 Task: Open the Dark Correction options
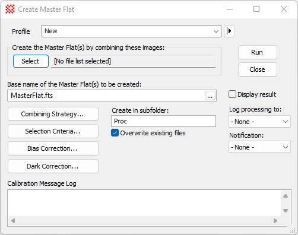pos(53,166)
